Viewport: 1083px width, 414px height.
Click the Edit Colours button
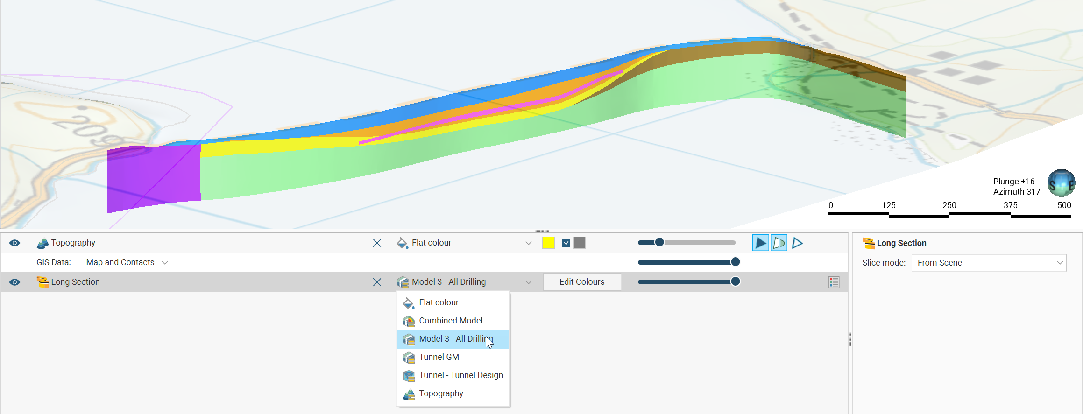(581, 282)
